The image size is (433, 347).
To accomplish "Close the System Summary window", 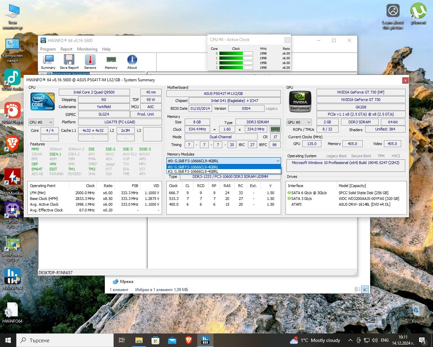I will click(405, 80).
